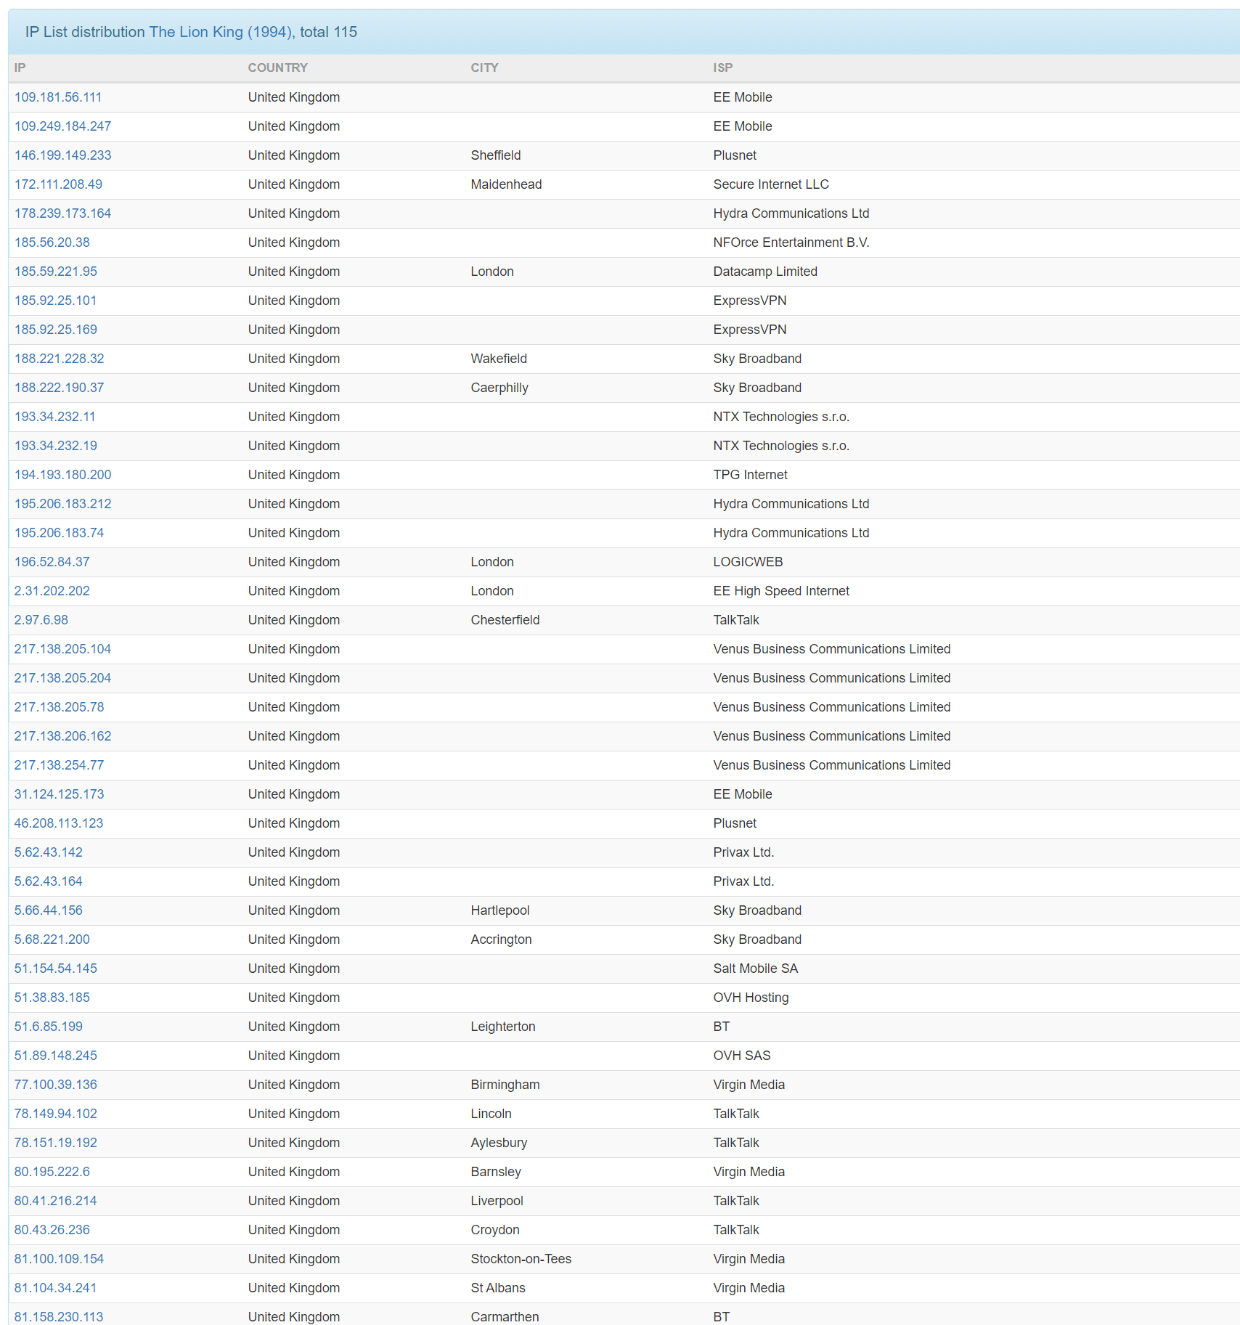The height and width of the screenshot is (1325, 1240).
Task: Open IP 217.138.206.162
Action: pyautogui.click(x=62, y=736)
